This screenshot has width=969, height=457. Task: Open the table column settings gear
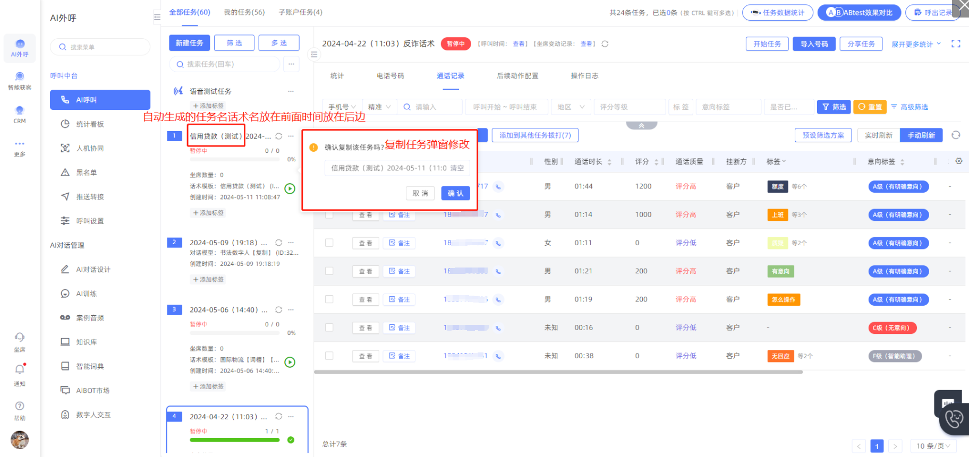tap(959, 161)
